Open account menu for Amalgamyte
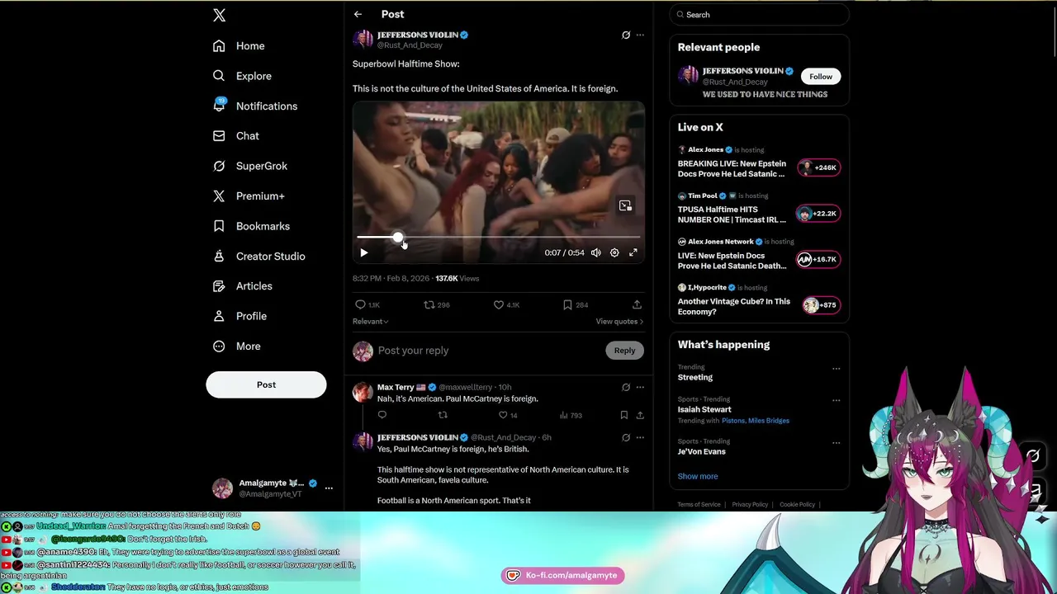This screenshot has width=1057, height=594. click(x=329, y=488)
